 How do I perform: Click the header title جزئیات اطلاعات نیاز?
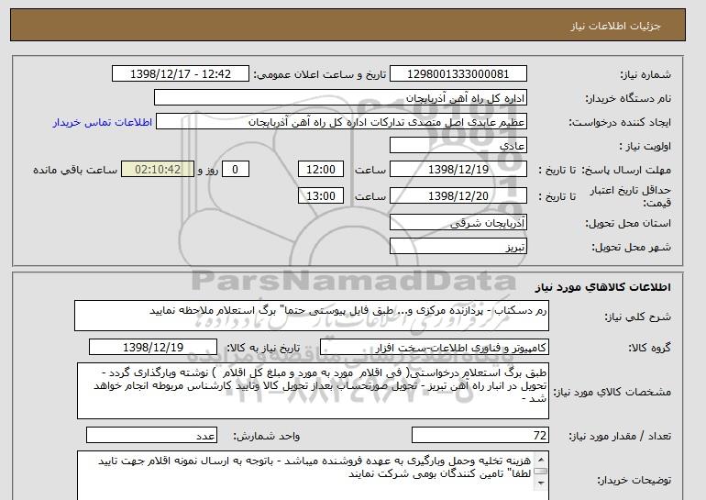(x=615, y=26)
